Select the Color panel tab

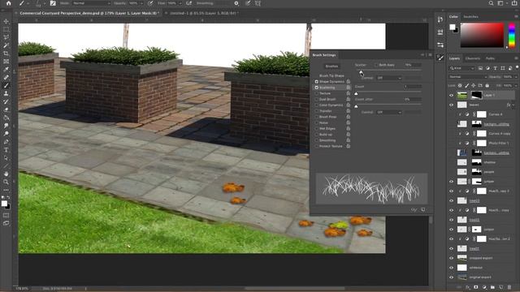pyautogui.click(x=453, y=16)
